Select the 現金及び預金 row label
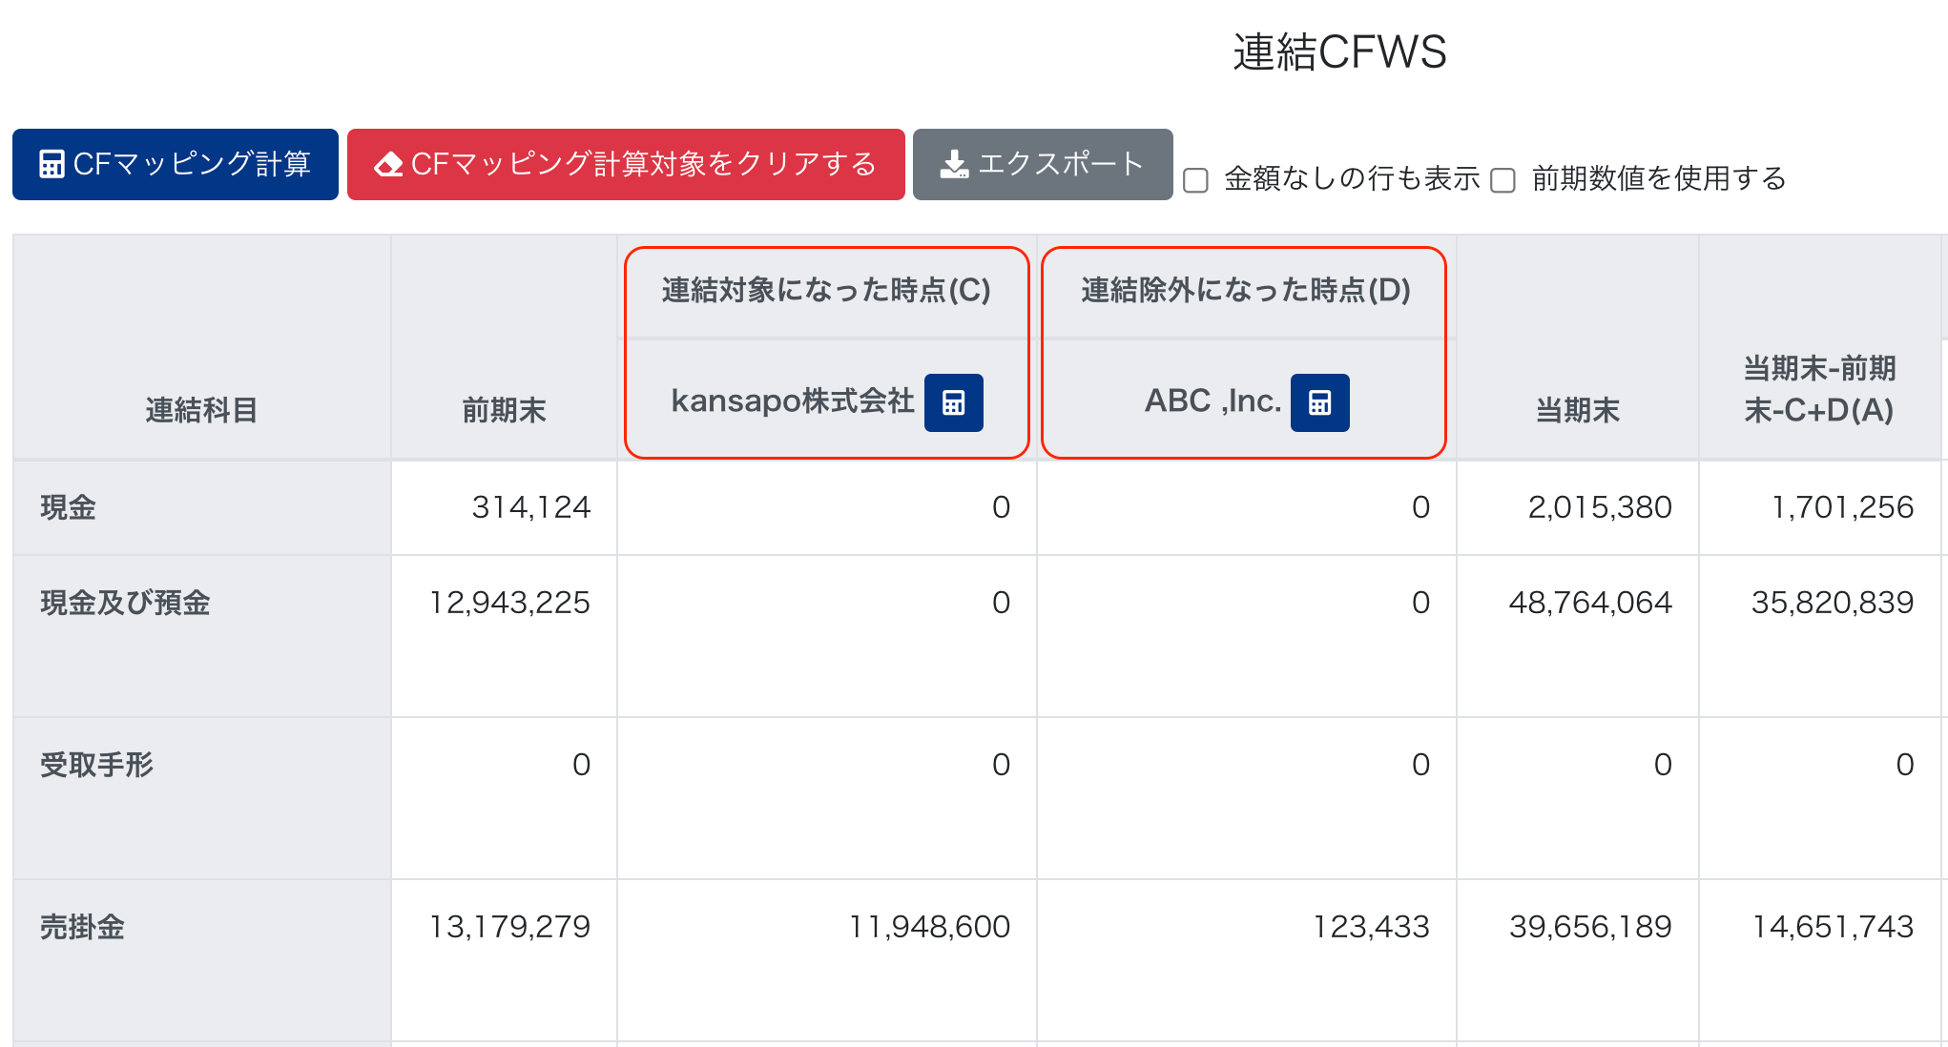 125,603
